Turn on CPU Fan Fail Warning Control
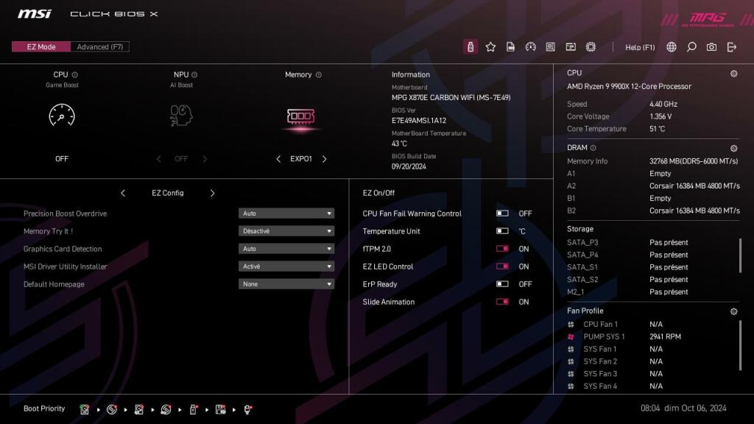754x424 pixels. coord(501,213)
